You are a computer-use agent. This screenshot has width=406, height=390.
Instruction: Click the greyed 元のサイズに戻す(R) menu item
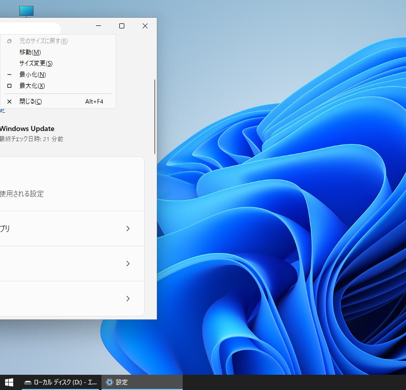coord(43,41)
